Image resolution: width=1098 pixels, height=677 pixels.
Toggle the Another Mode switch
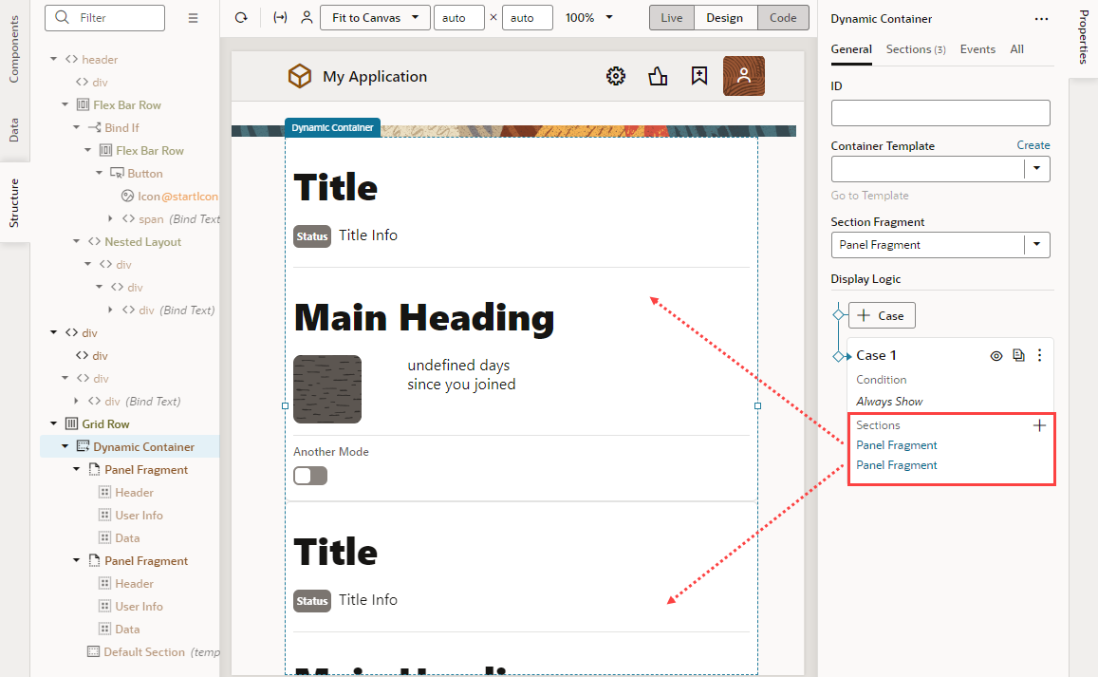tap(310, 476)
